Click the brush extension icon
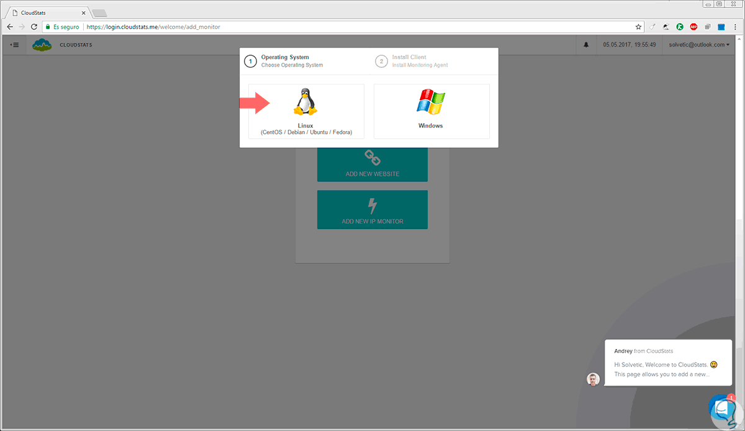The height and width of the screenshot is (431, 745). point(652,27)
